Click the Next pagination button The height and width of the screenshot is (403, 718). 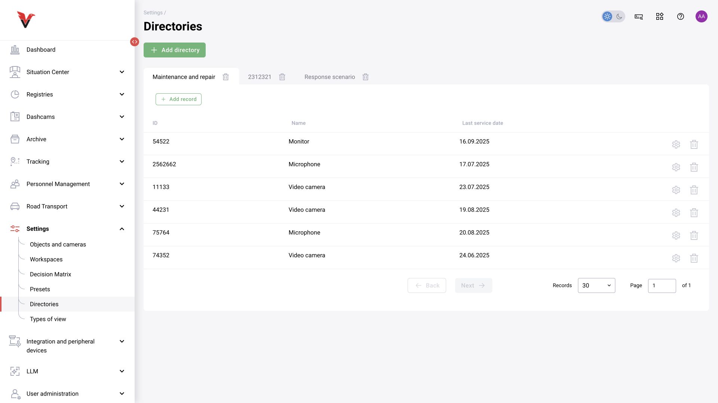pos(473,285)
